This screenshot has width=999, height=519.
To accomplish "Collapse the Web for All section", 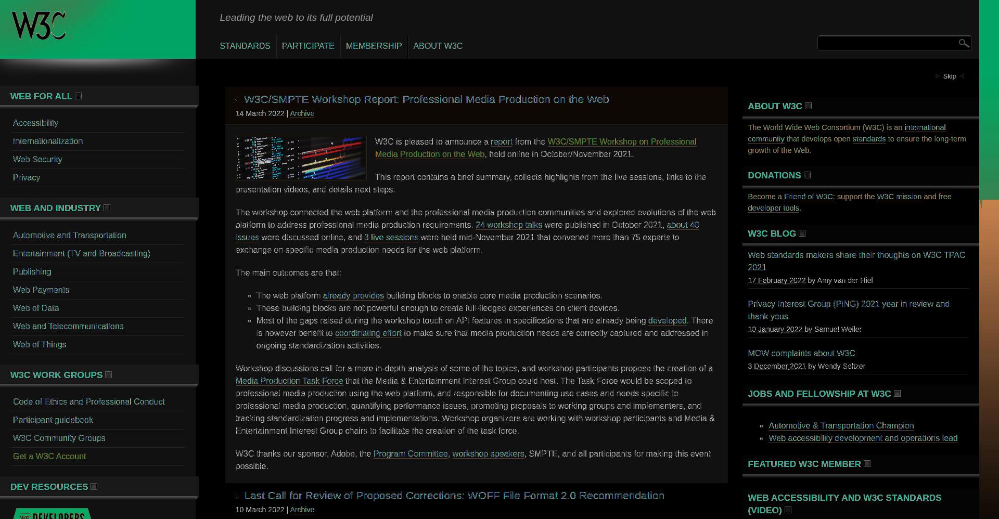I will 79,96.
